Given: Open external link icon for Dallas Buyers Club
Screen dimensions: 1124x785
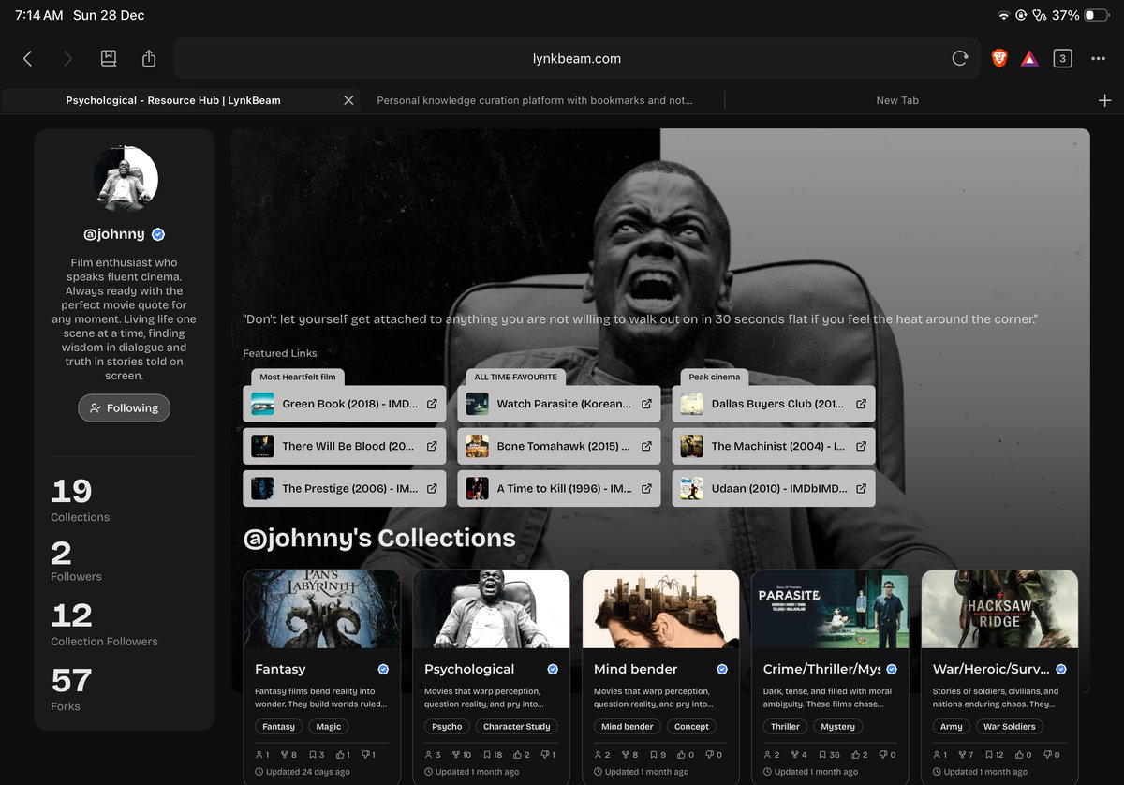Looking at the screenshot, I should 861,404.
